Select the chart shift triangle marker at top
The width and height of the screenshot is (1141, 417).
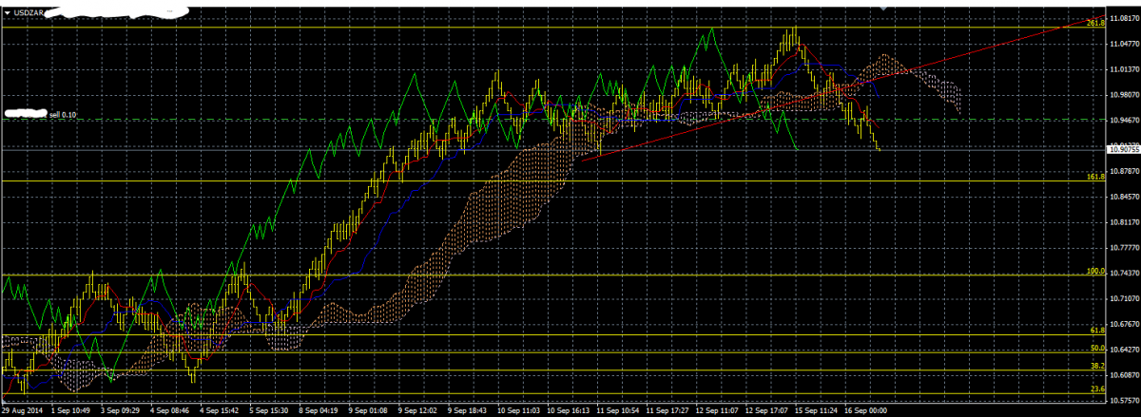tap(884, 8)
